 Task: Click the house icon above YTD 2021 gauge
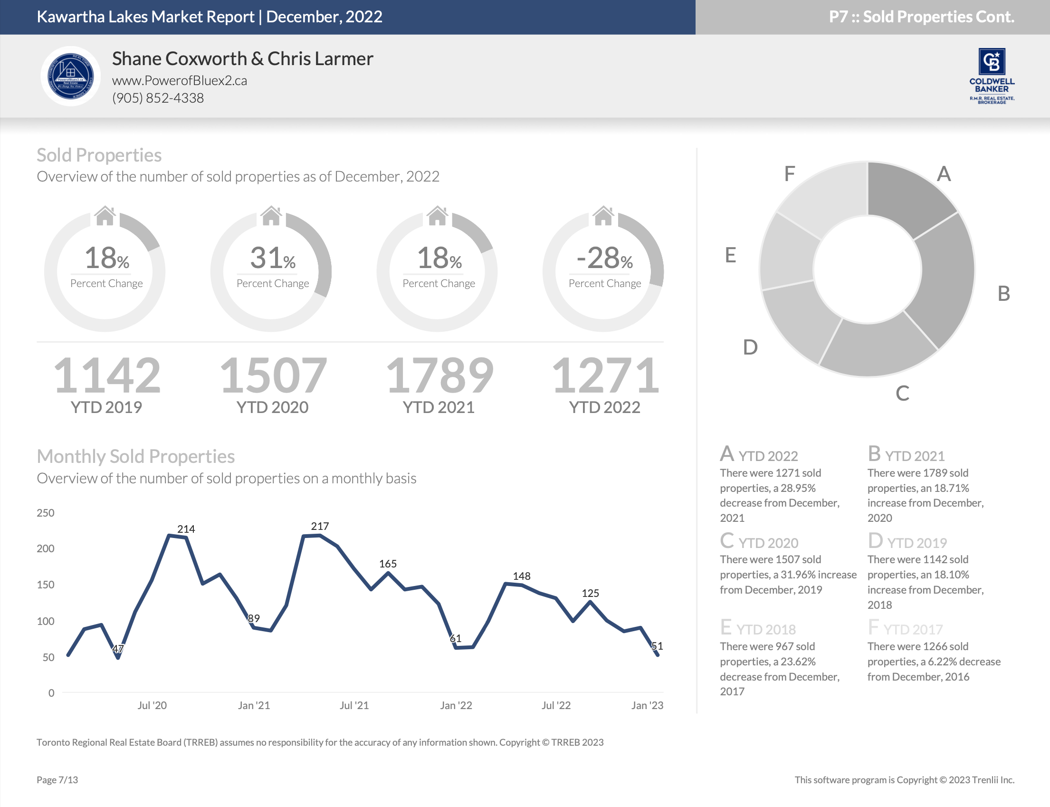tap(438, 216)
